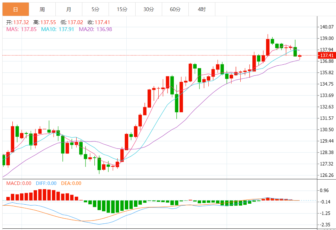Switch to the 月 monthly tab

point(69,9)
